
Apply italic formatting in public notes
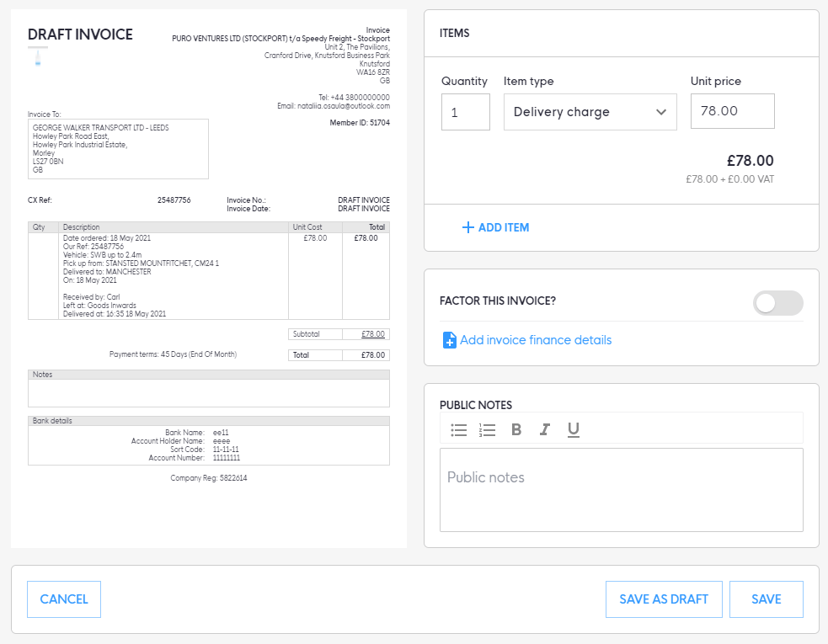[544, 429]
